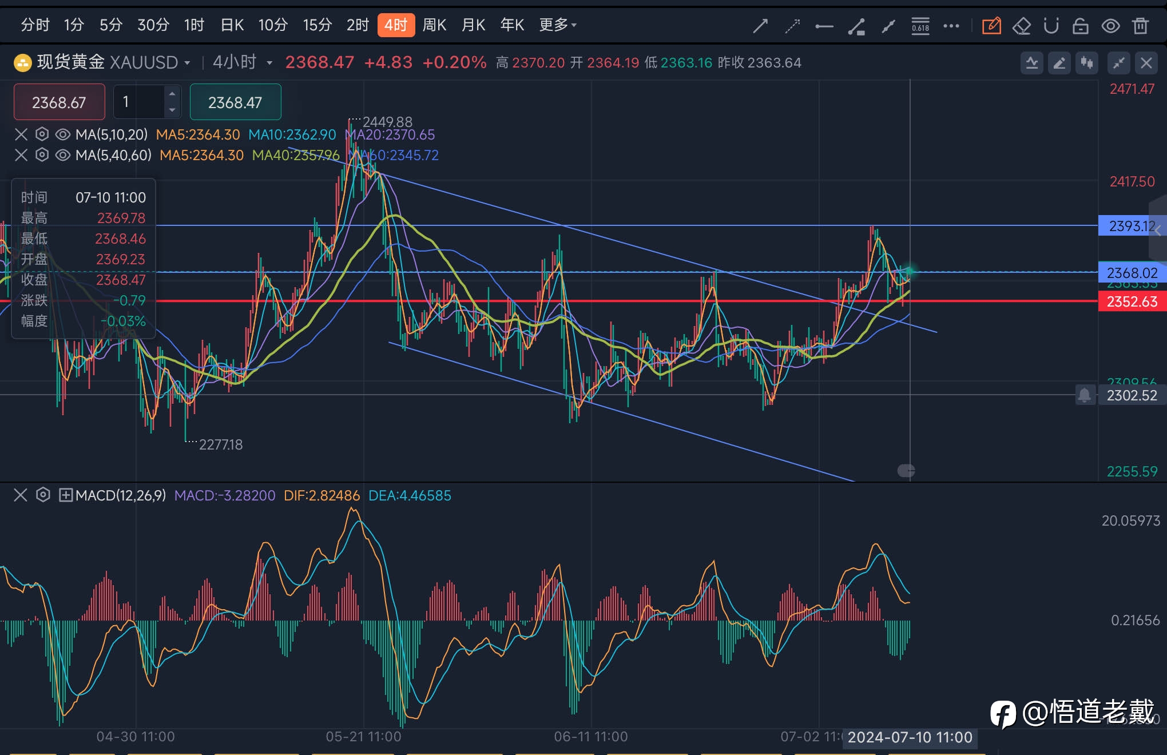Increase the lot size stepper
This screenshot has height=755, width=1167.
[172, 93]
